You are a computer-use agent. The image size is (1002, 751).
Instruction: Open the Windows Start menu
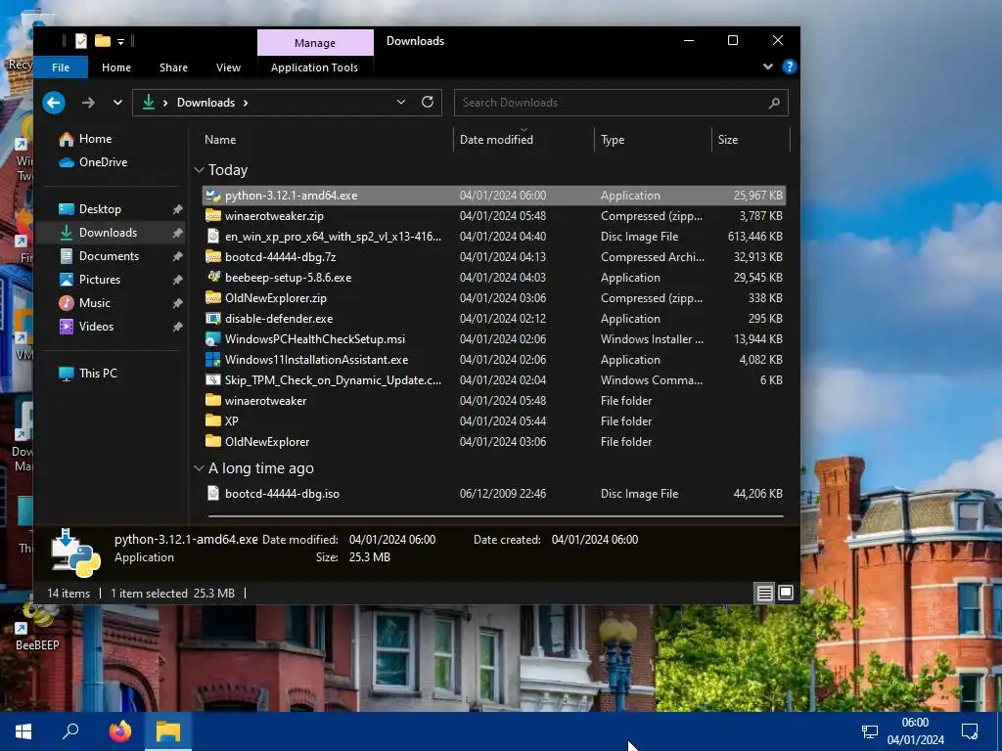pyautogui.click(x=23, y=731)
